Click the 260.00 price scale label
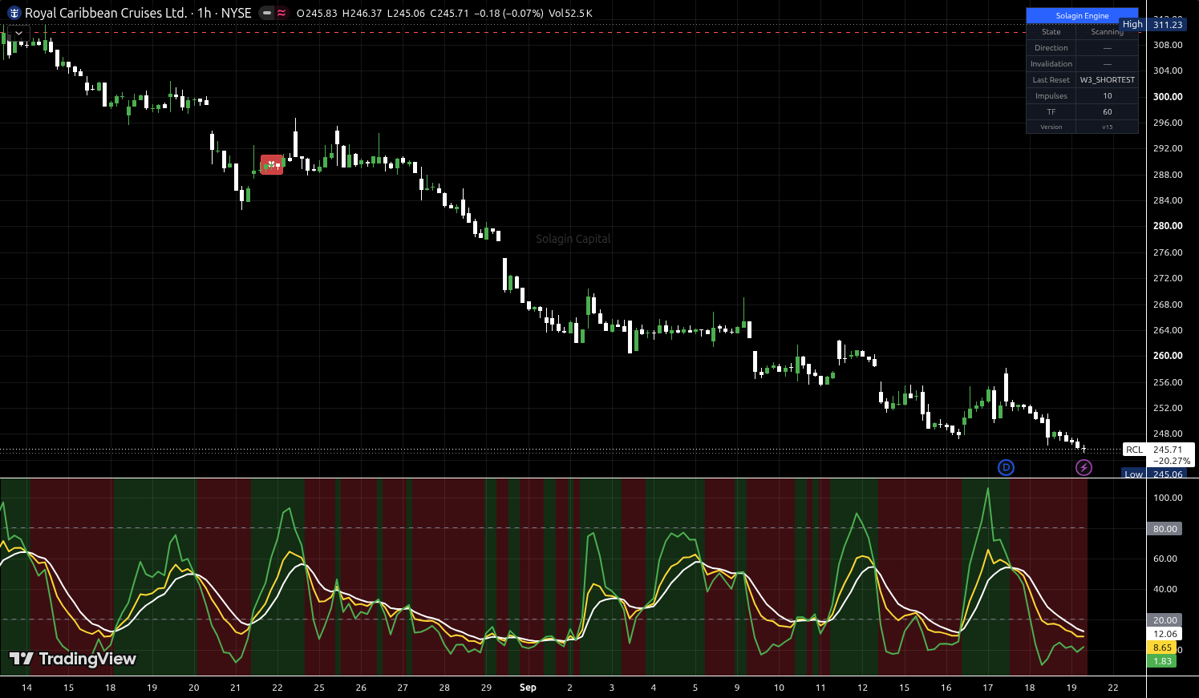Image resolution: width=1199 pixels, height=698 pixels. (1168, 356)
